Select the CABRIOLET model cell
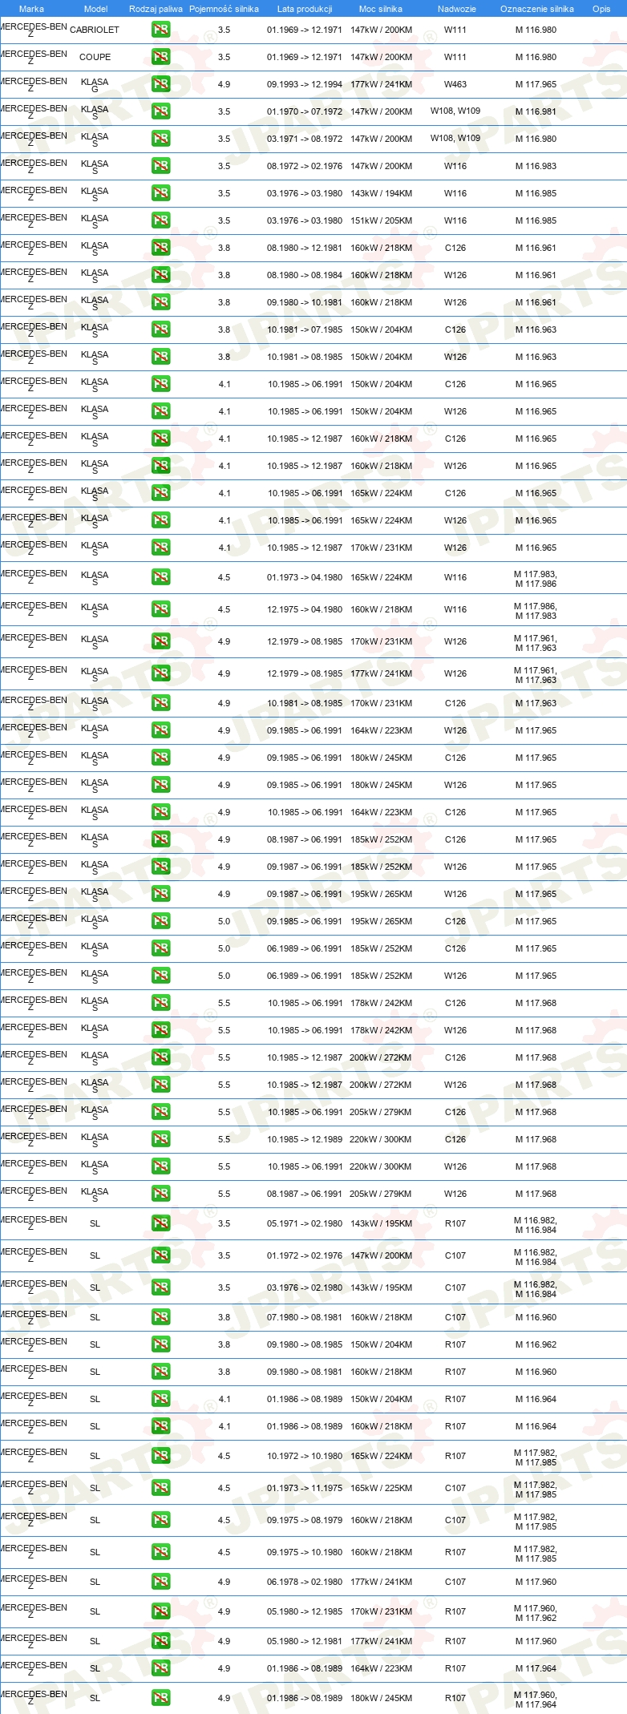 click(95, 30)
